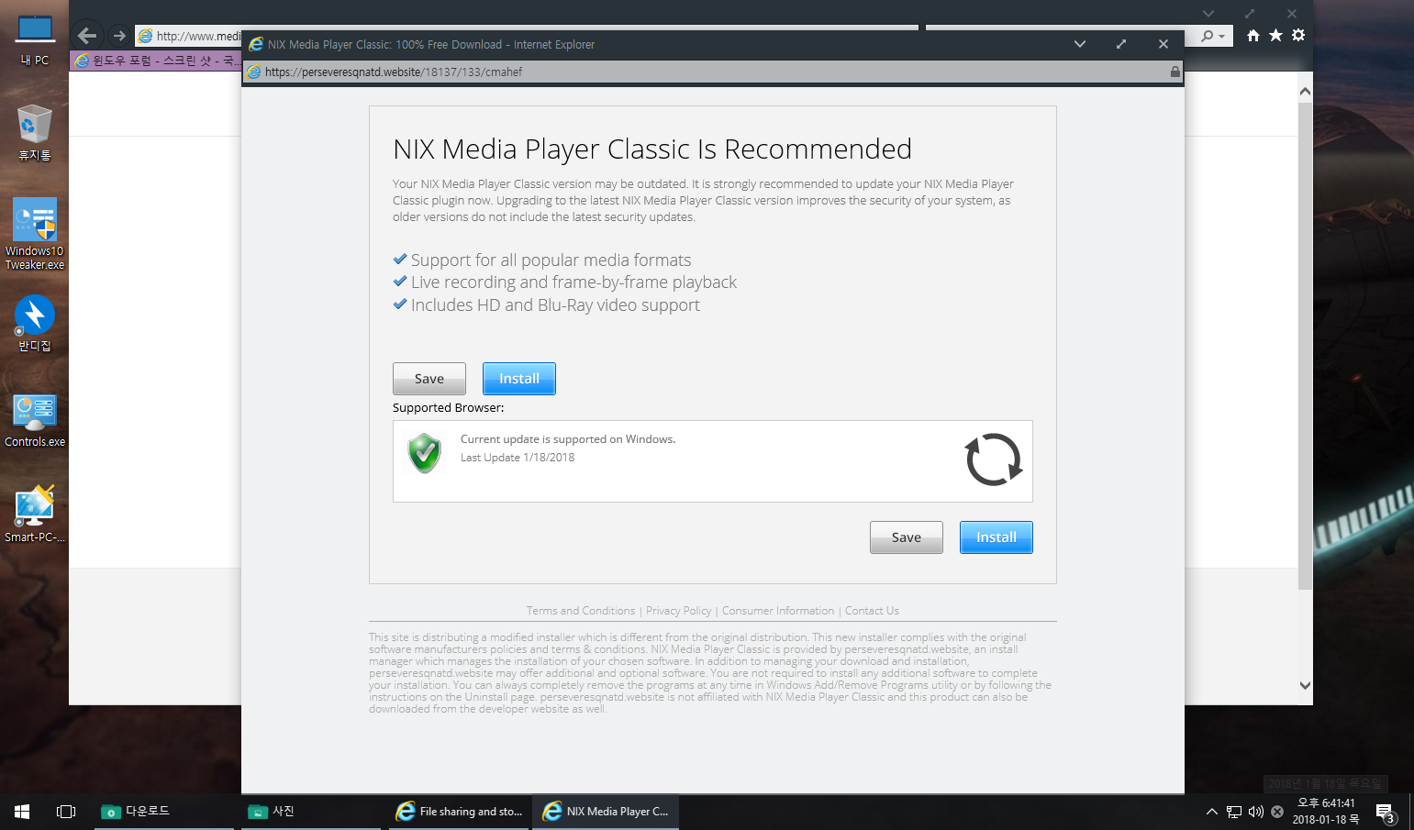The width and height of the screenshot is (1414, 830).
Task: Open Action Center notifications icon
Action: (1386, 813)
